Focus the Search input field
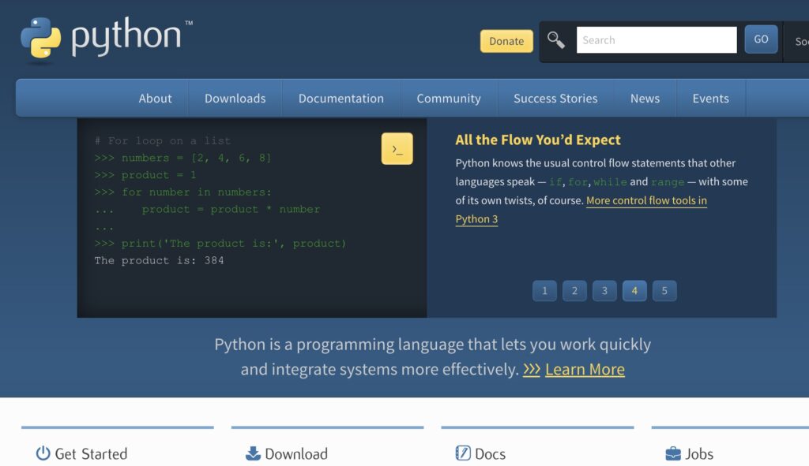809x466 pixels. click(x=657, y=39)
